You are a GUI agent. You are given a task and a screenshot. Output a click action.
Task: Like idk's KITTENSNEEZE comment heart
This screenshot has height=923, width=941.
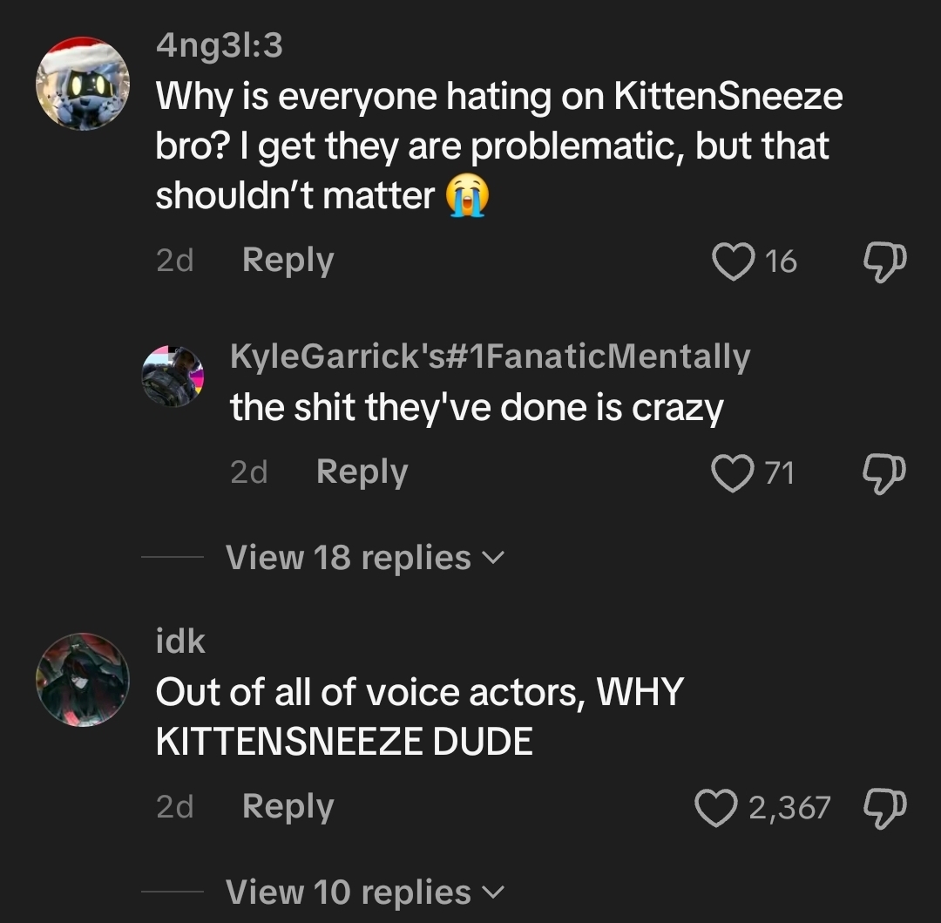[716, 808]
